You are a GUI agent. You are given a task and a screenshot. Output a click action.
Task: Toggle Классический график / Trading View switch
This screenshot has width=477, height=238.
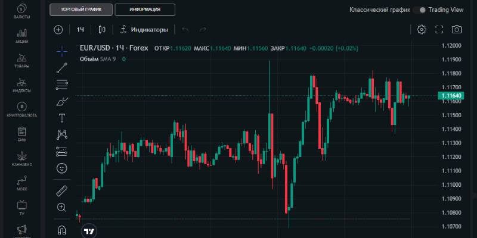(x=420, y=10)
